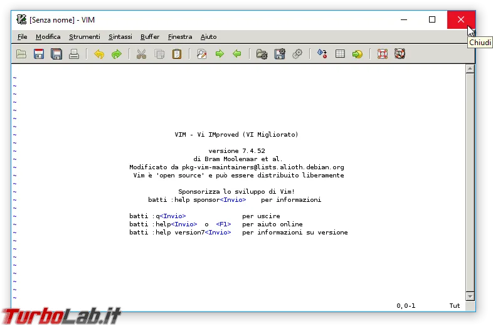Click 'VIM - Vi IMproved (VI Migliorato)' heading

pos(236,135)
